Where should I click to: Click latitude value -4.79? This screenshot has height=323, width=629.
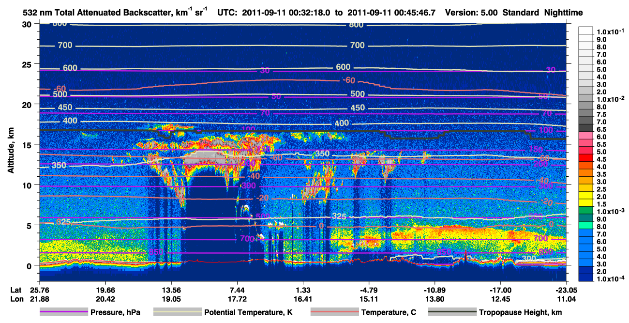[369, 290]
